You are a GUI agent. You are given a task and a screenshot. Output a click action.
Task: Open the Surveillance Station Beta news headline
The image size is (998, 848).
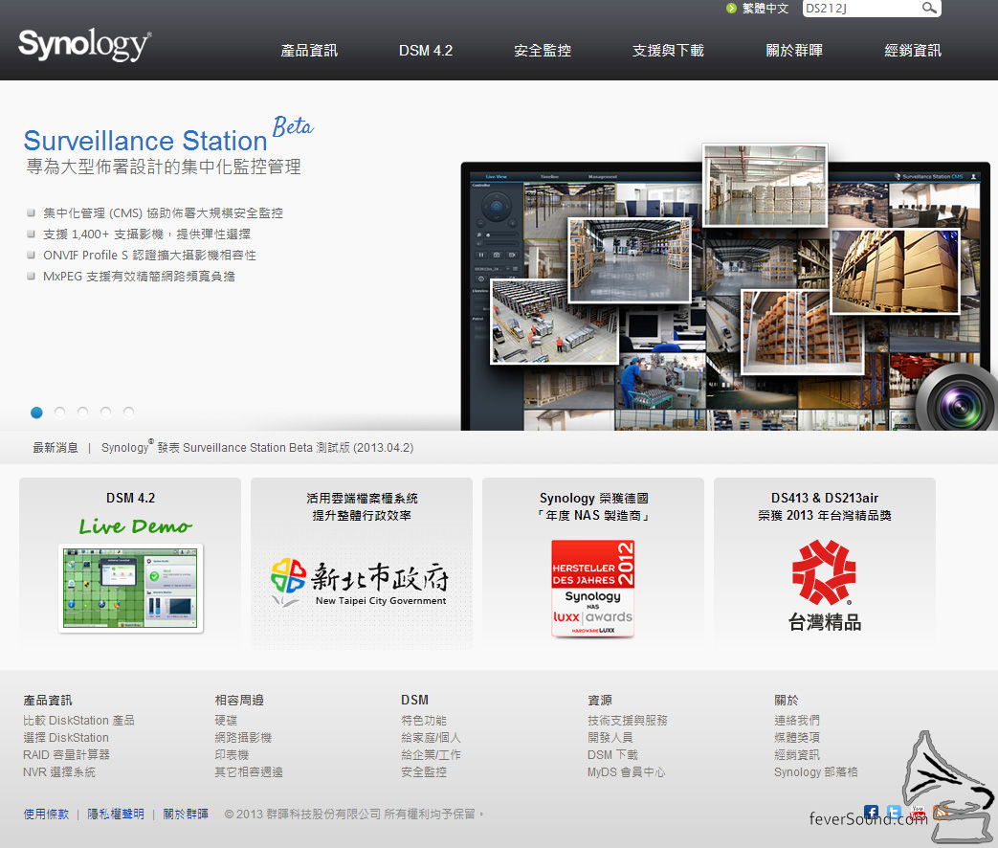pos(257,448)
